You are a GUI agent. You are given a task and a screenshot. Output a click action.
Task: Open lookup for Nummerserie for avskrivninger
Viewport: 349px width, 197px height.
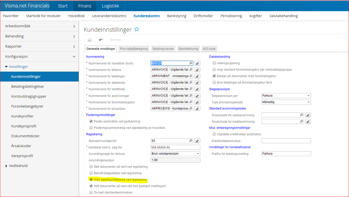[191, 96]
